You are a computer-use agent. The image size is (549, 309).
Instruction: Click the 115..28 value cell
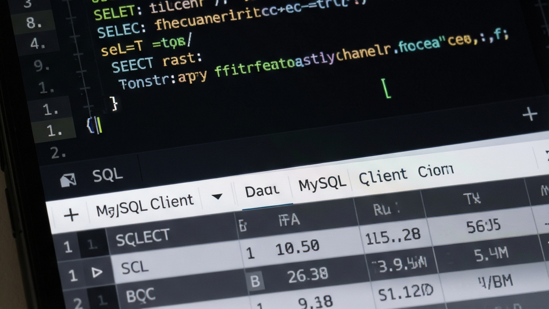[392, 237]
